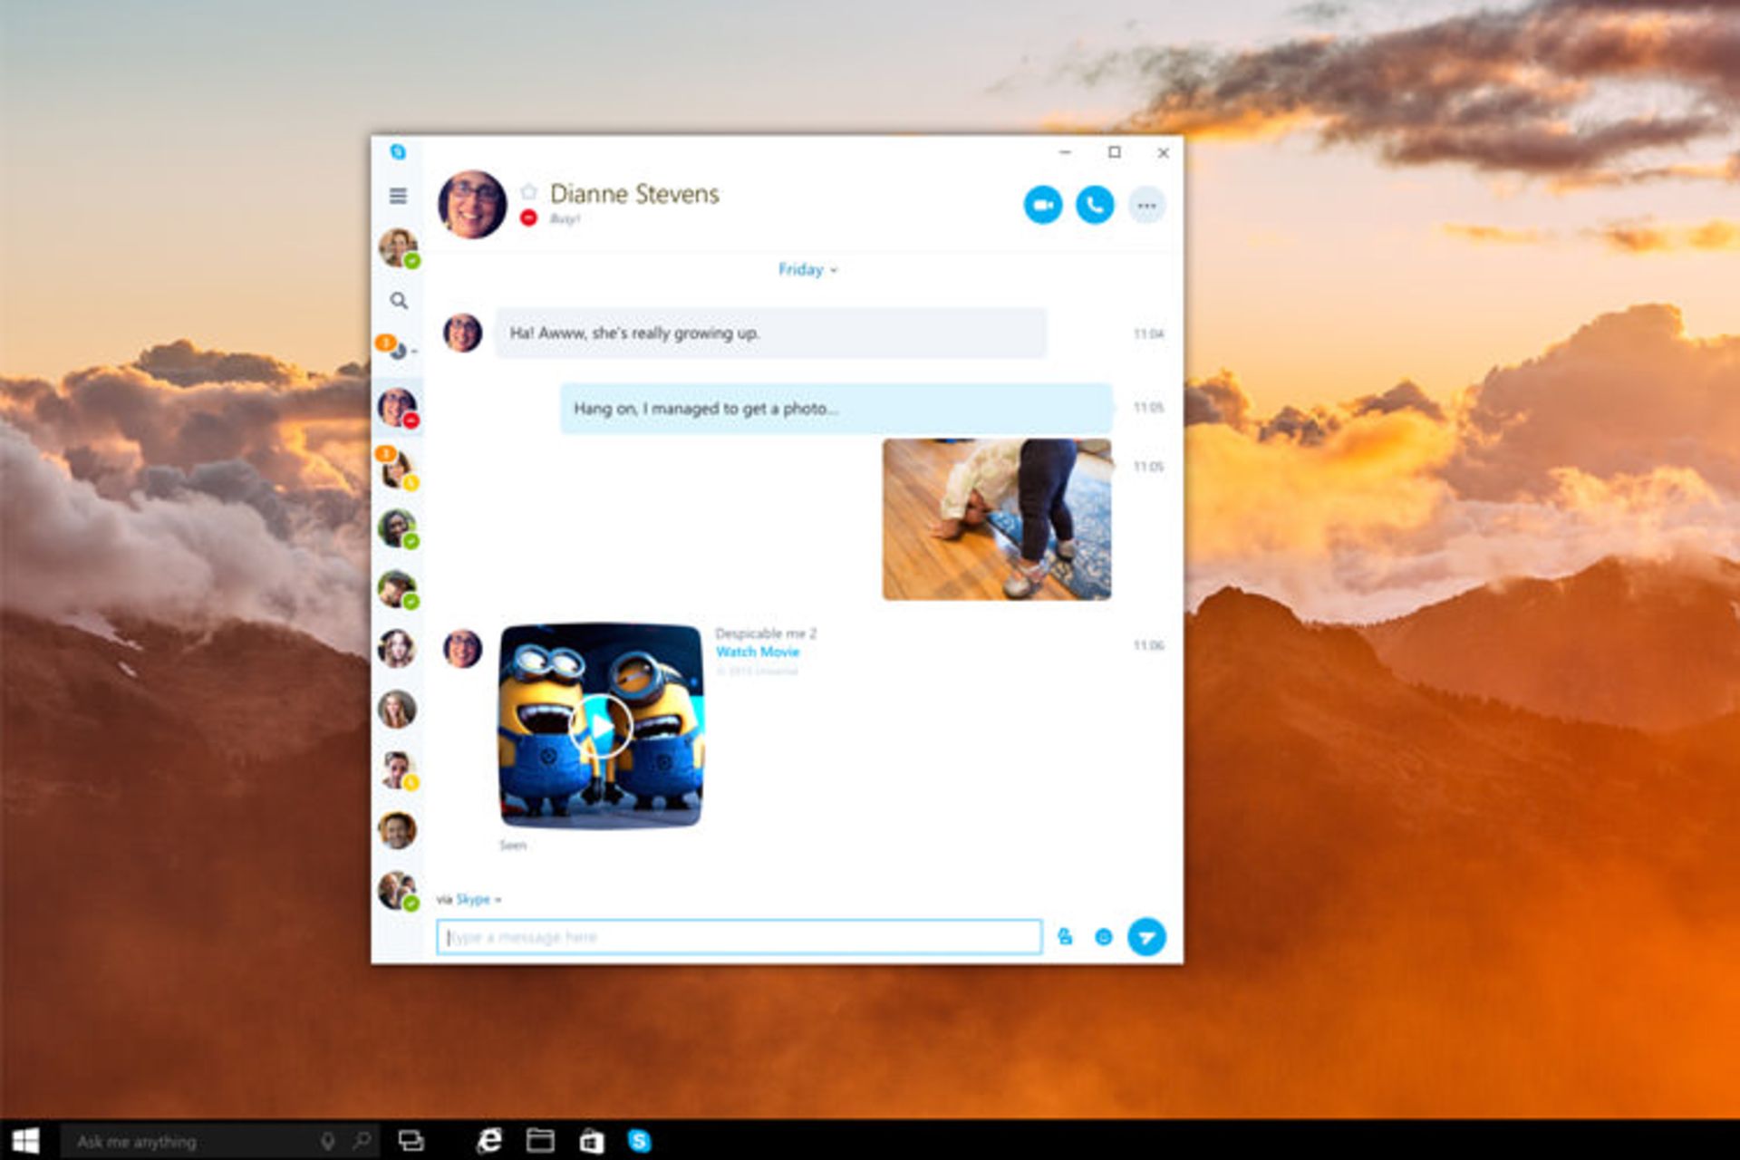Image resolution: width=1740 pixels, height=1160 pixels.
Task: Open the via Skype dropdown
Action: click(475, 899)
